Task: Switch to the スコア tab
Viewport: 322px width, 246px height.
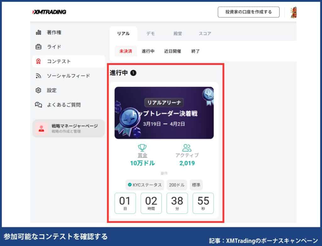Action: [205, 34]
